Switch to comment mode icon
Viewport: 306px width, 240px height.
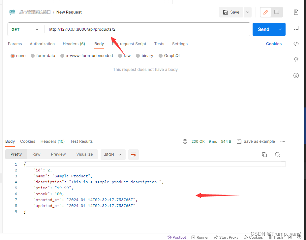pyautogui.click(x=277, y=12)
